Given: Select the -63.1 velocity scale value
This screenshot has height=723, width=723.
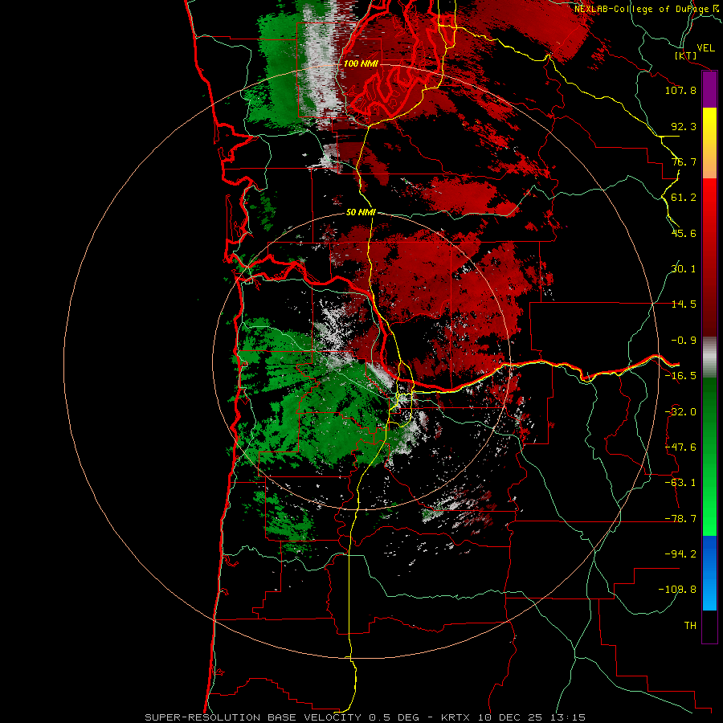Looking at the screenshot, I should pos(680,483).
